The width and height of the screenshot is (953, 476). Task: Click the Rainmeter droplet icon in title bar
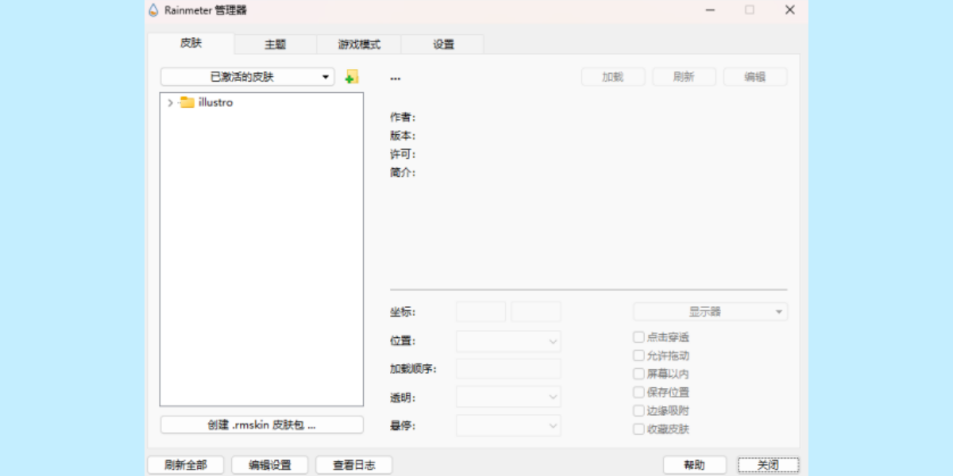154,10
